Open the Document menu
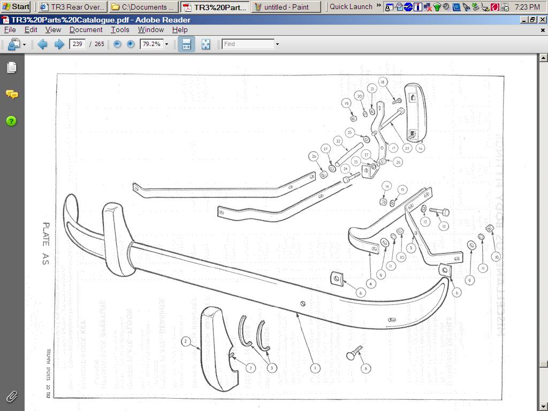This screenshot has width=548, height=411. point(86,30)
